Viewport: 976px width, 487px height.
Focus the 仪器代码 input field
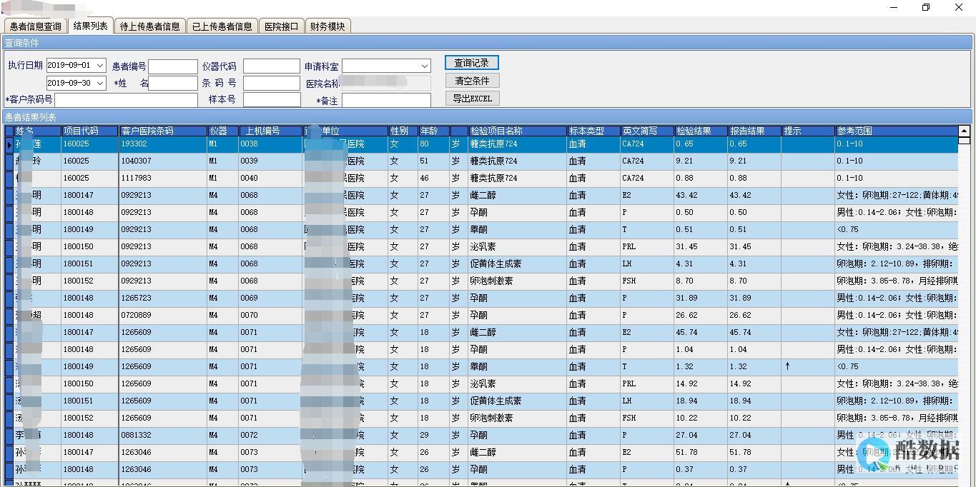271,66
